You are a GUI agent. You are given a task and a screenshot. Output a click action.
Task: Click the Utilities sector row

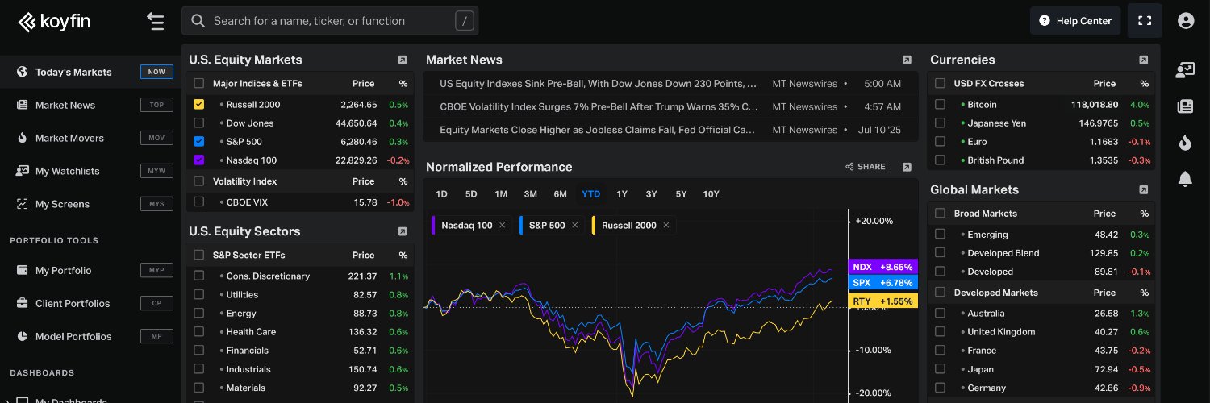click(x=300, y=295)
